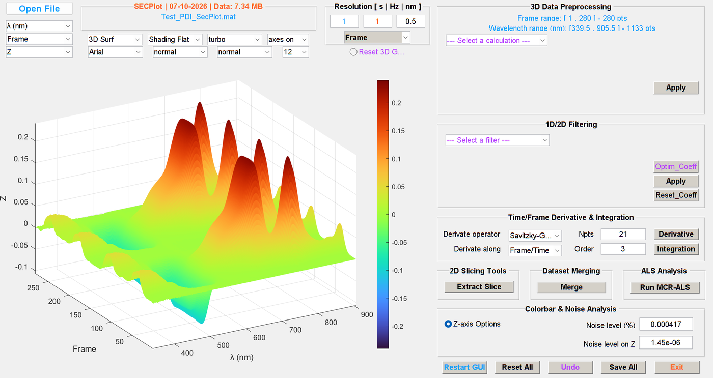Click the first Resolution field in seconds
This screenshot has height=378, width=713.
[x=344, y=21]
